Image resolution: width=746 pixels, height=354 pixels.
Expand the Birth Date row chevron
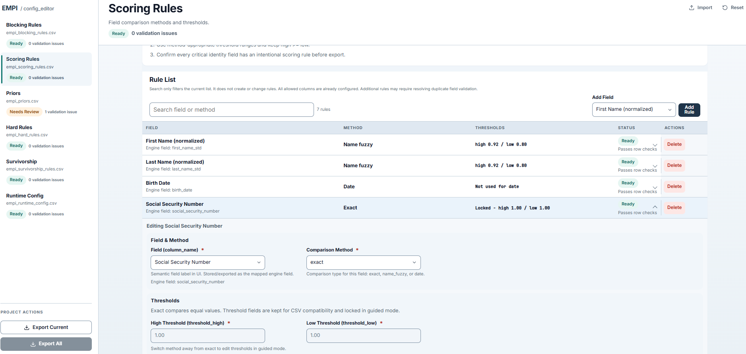point(655,187)
